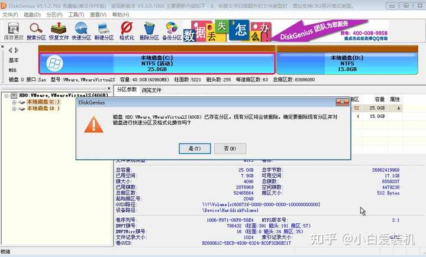The height and width of the screenshot is (257, 426).
Task: Click the total sectors value 52465664
Action: (x=243, y=193)
